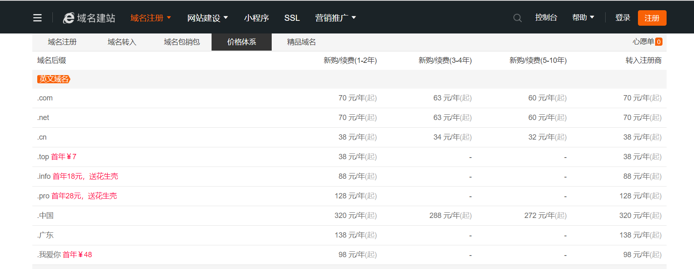Click the 转入注册商 column header
694x269 pixels.
[x=644, y=60]
